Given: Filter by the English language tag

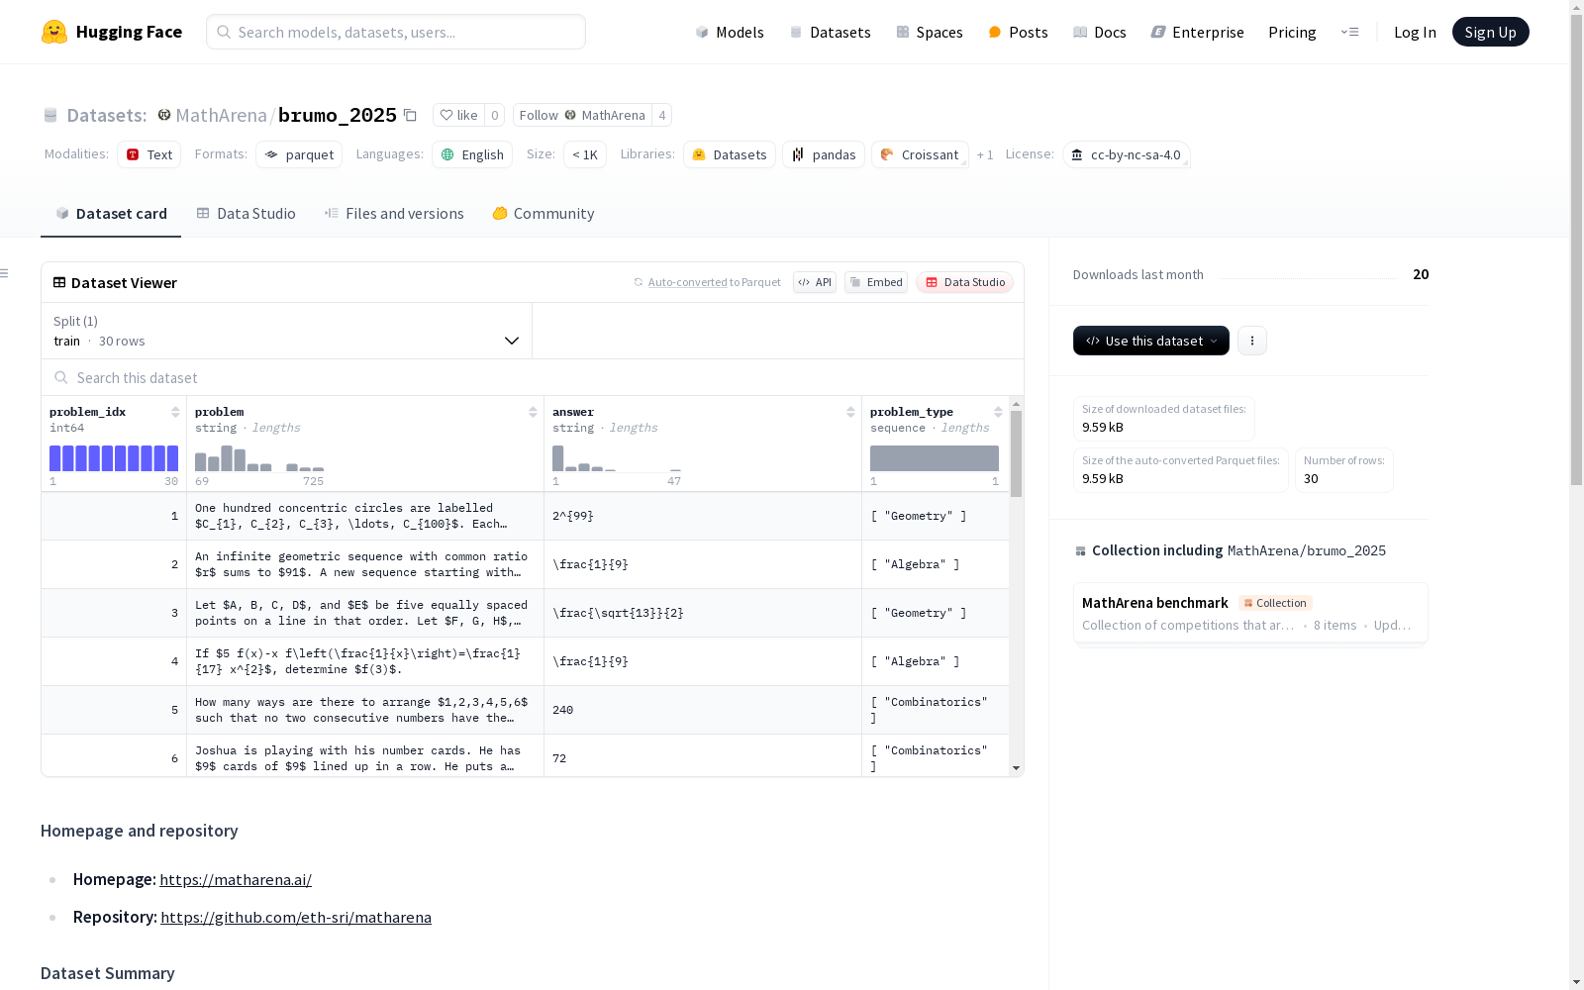Looking at the screenshot, I should coord(472,154).
